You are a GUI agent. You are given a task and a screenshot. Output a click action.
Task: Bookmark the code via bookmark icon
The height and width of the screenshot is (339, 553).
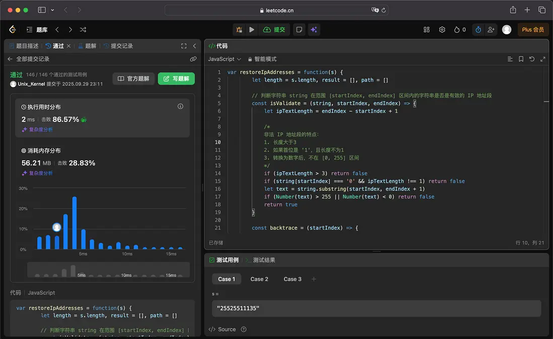click(521, 59)
